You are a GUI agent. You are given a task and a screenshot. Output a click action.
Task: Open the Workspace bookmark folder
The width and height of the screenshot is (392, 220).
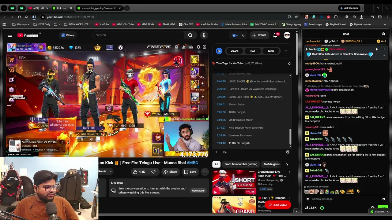[21, 24]
